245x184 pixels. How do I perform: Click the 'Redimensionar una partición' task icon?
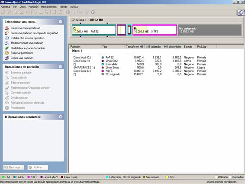click(x=7, y=43)
